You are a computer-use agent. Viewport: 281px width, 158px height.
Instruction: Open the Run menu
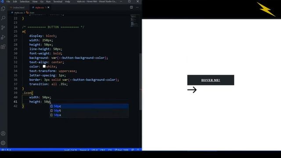48,1
